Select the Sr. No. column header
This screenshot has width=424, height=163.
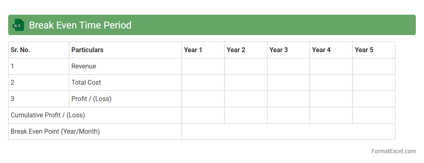tap(20, 50)
